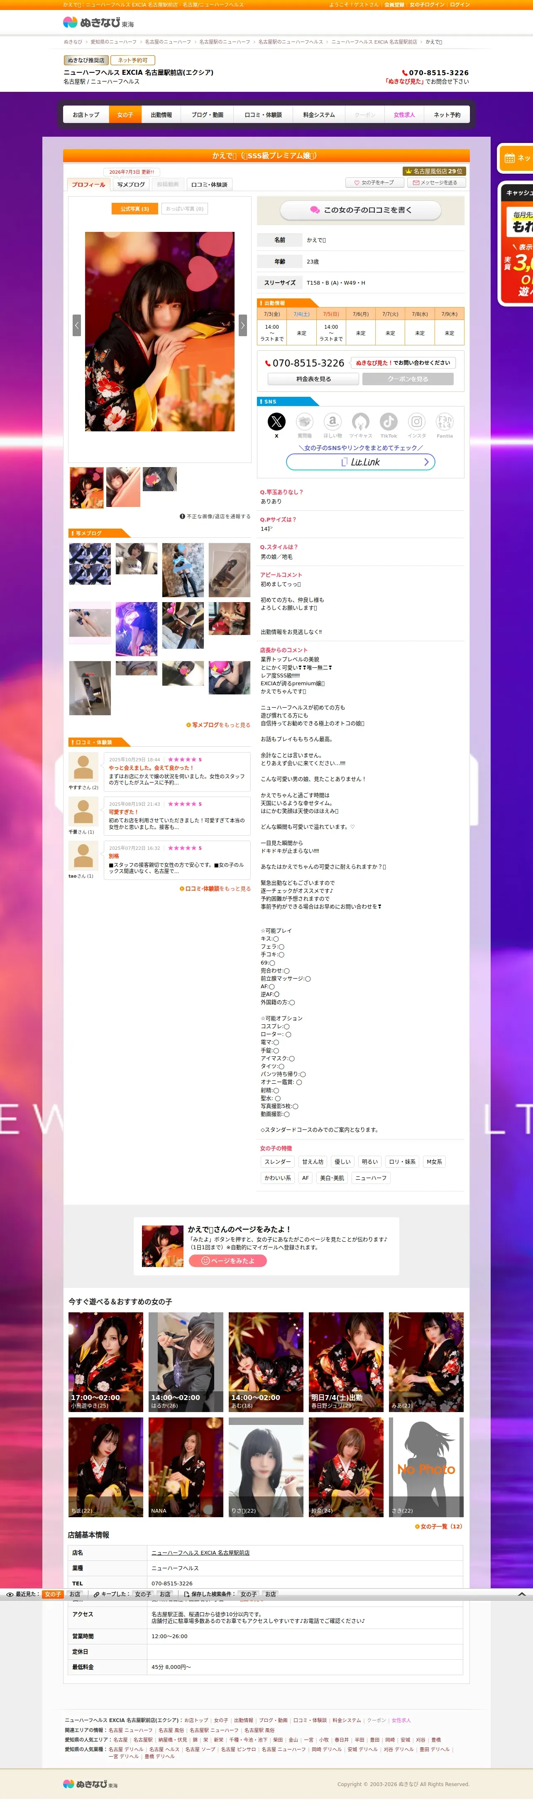Click この女の子の口コミを書く button
The width and height of the screenshot is (533, 1811).
click(x=360, y=210)
